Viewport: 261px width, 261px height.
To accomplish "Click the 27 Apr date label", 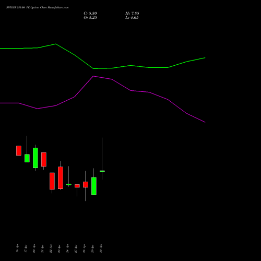I will point(76,248).
